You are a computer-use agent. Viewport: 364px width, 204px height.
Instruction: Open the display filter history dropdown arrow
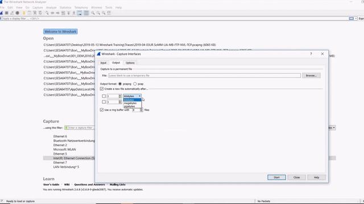(356, 19)
